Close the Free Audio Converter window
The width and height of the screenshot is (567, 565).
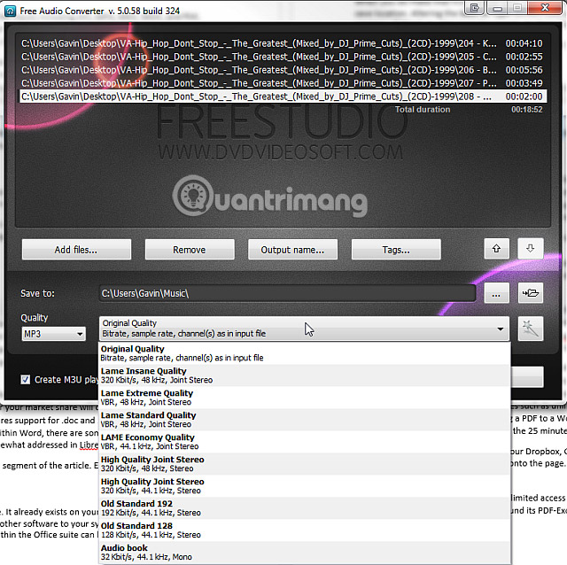(x=546, y=7)
